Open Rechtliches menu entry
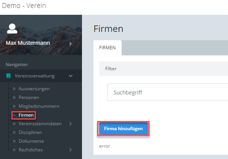 [31, 150]
